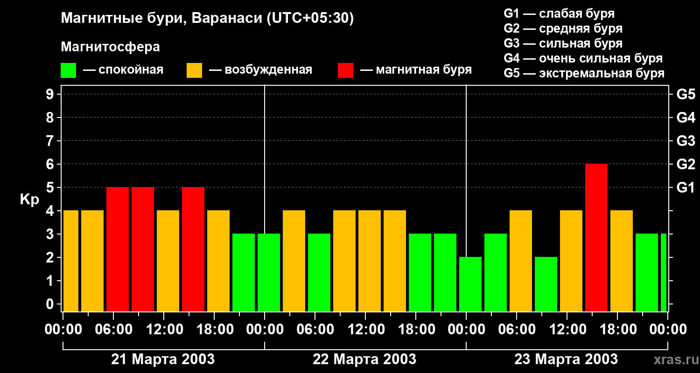
Task: Click the '12:00' time label above 22 Марта
Action: click(365, 329)
